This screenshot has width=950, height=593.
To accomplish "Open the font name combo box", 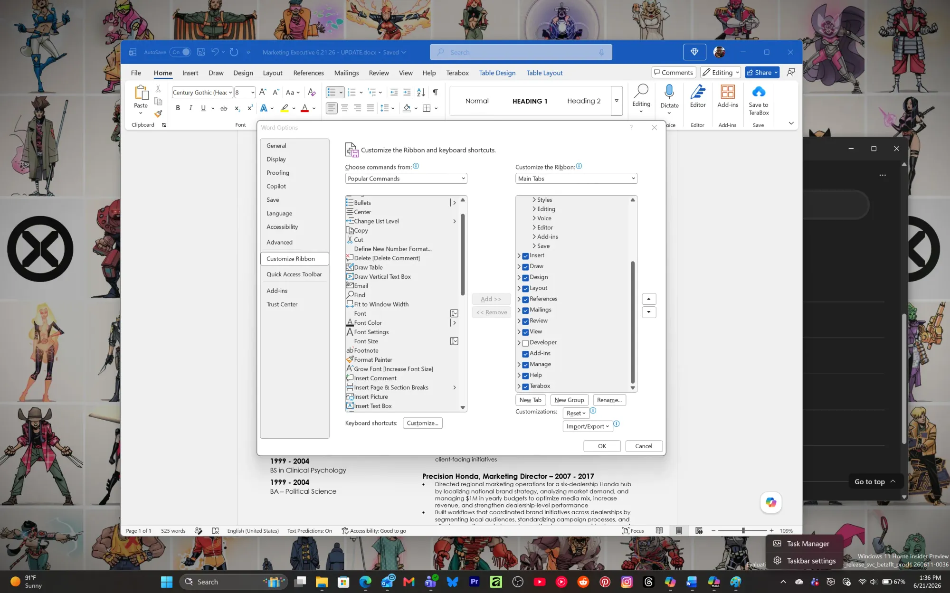I will click(202, 93).
